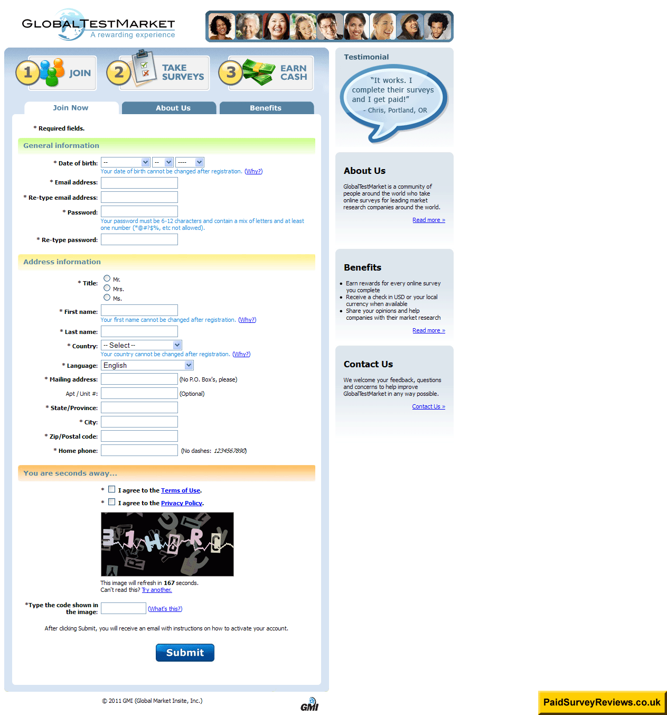Open the Language dropdown set to English
667x715 pixels.
pos(147,365)
